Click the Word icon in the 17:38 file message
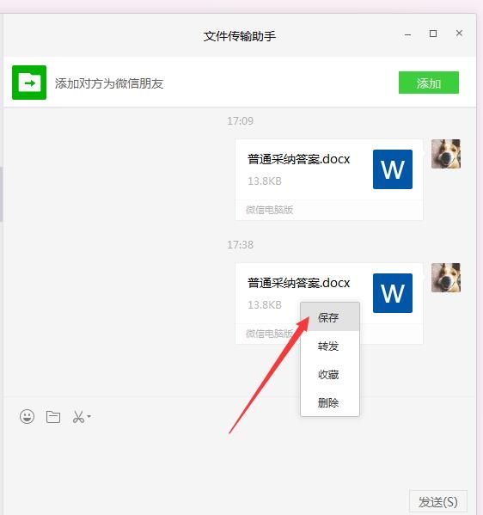Viewport: 483px width, 515px height. click(393, 293)
